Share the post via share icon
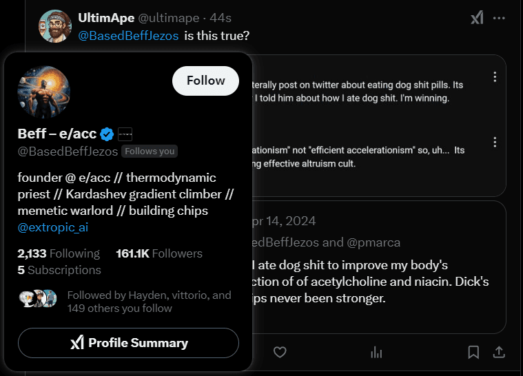 point(499,352)
